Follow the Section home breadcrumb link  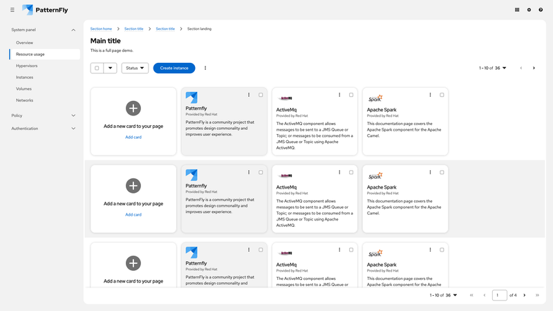click(x=101, y=29)
